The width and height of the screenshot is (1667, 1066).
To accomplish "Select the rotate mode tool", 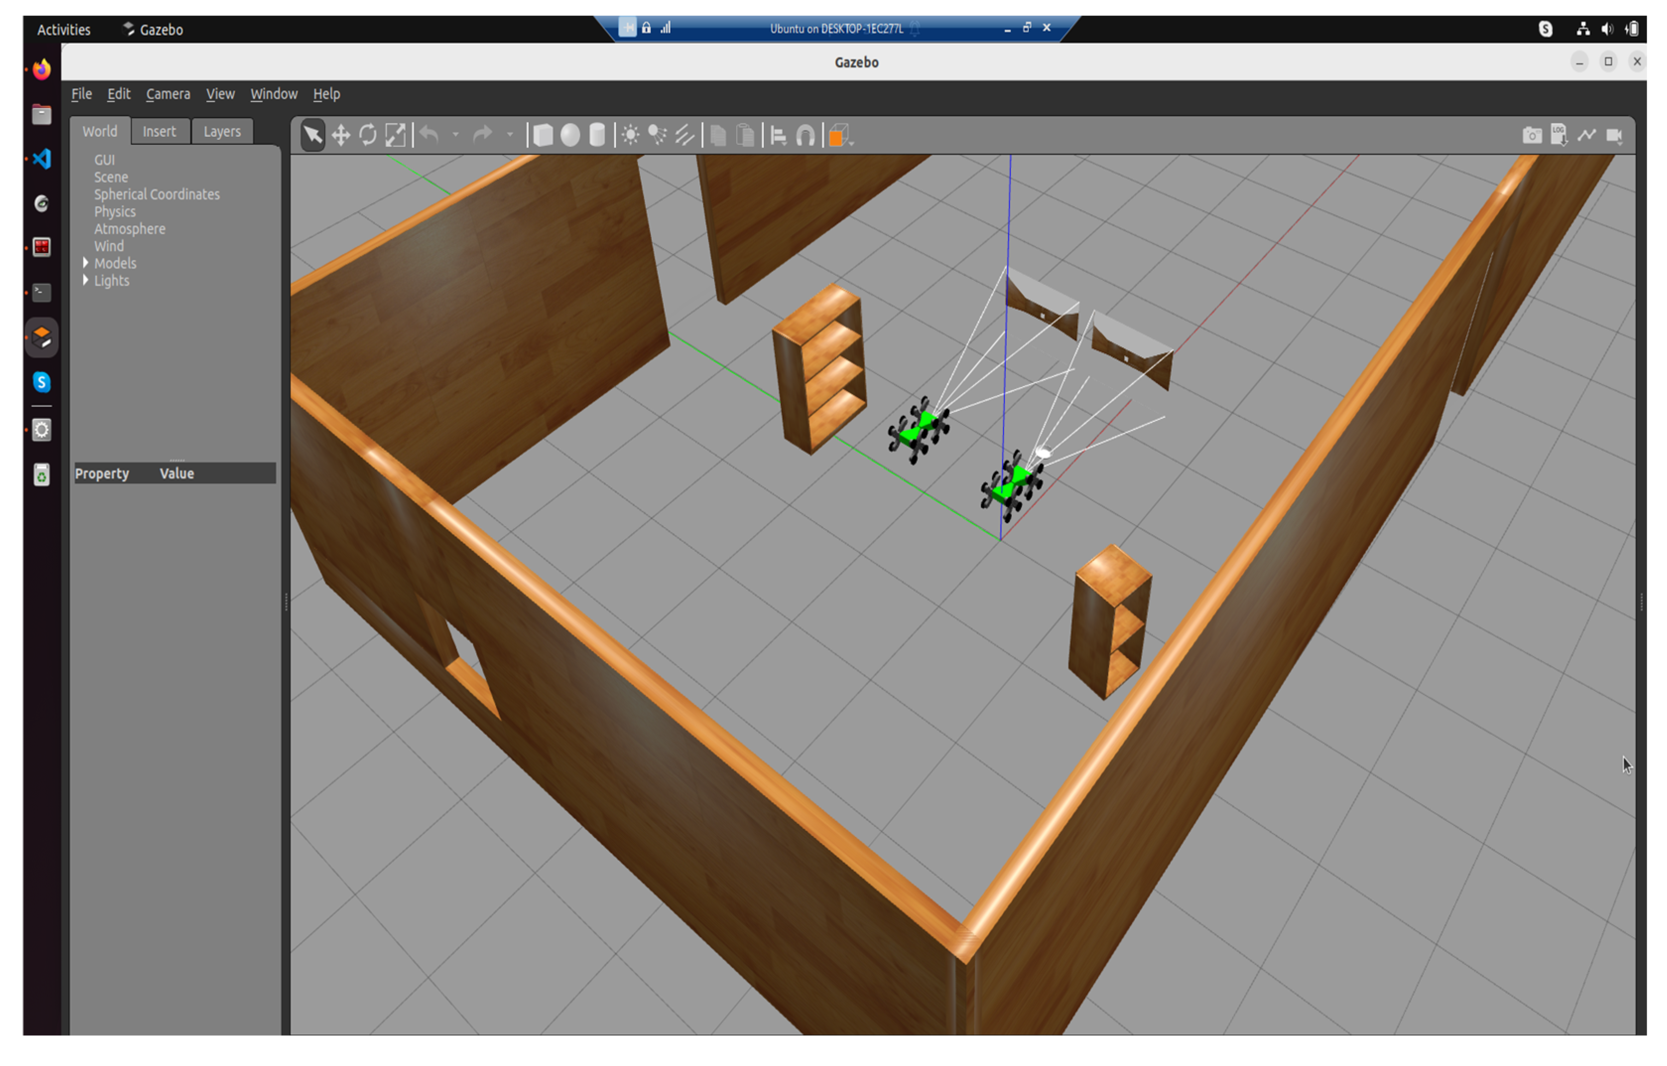I will tap(368, 135).
